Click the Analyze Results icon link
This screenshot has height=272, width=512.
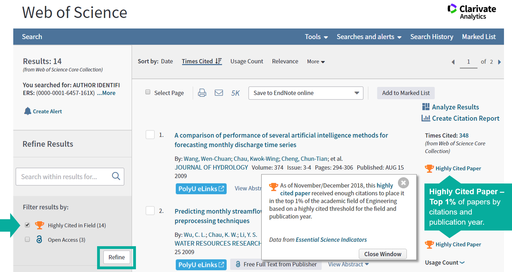click(x=426, y=107)
